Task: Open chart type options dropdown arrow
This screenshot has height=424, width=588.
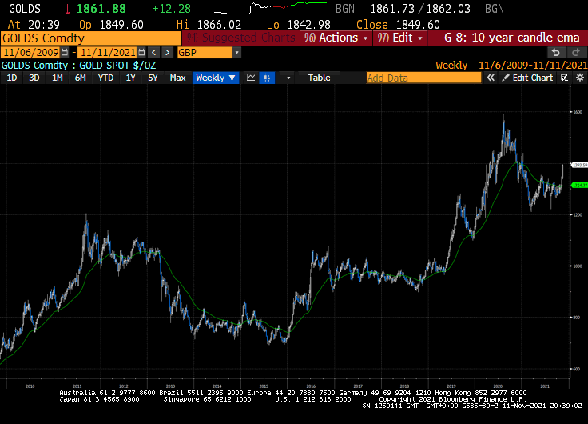Action: click(x=288, y=78)
